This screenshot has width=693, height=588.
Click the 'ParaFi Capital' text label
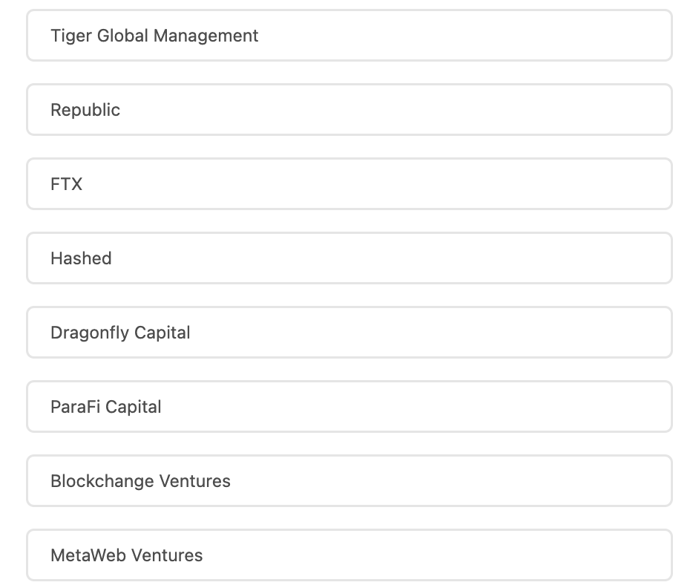(x=106, y=407)
